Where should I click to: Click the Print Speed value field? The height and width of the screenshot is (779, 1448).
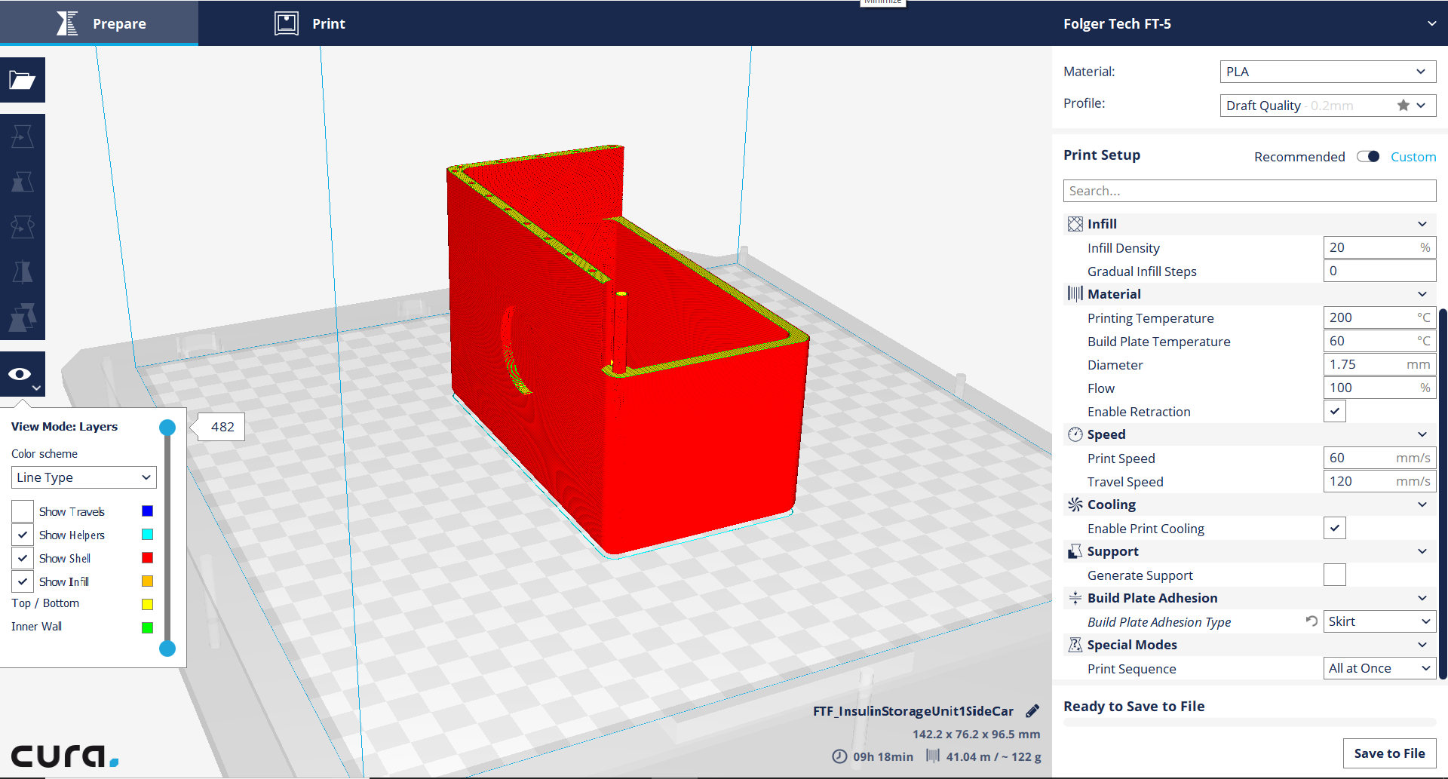tap(1380, 458)
